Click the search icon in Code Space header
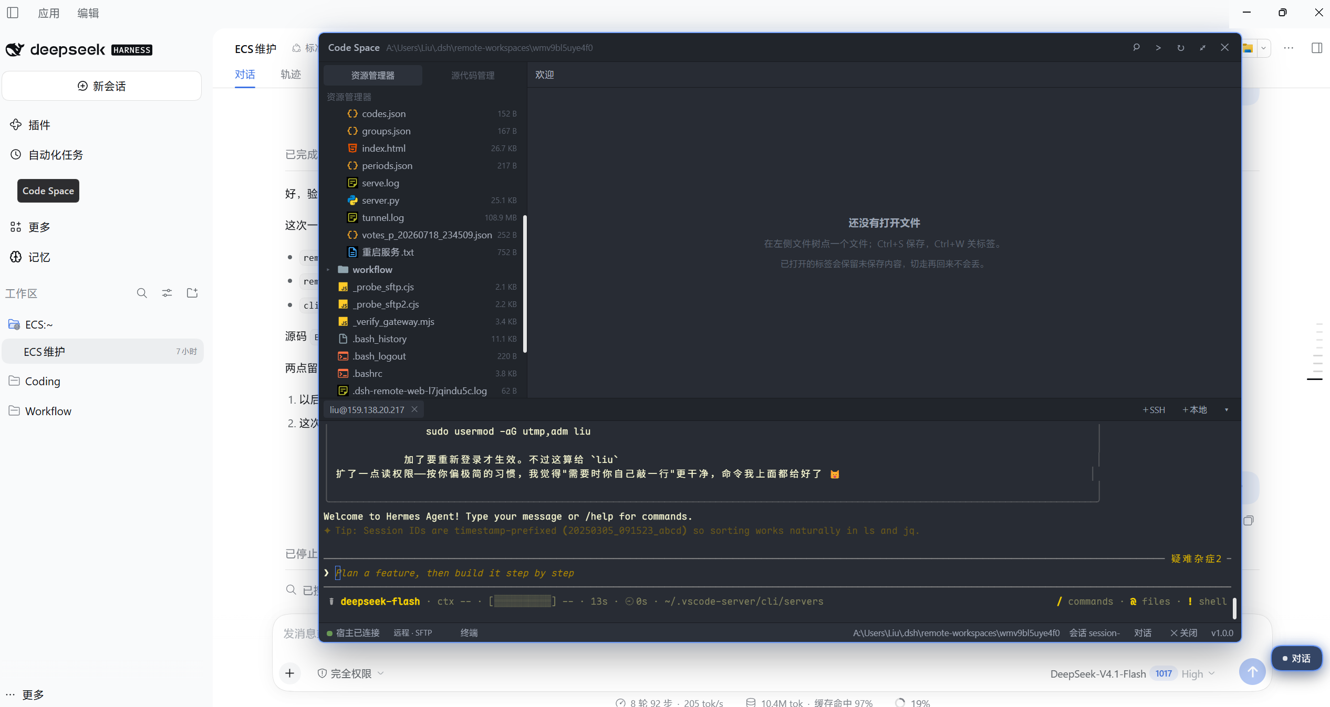Screen dimensions: 1330x707 click(1136, 48)
